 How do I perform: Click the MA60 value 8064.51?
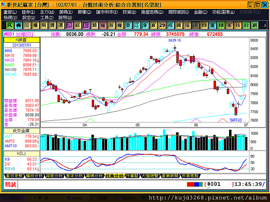(30, 65)
